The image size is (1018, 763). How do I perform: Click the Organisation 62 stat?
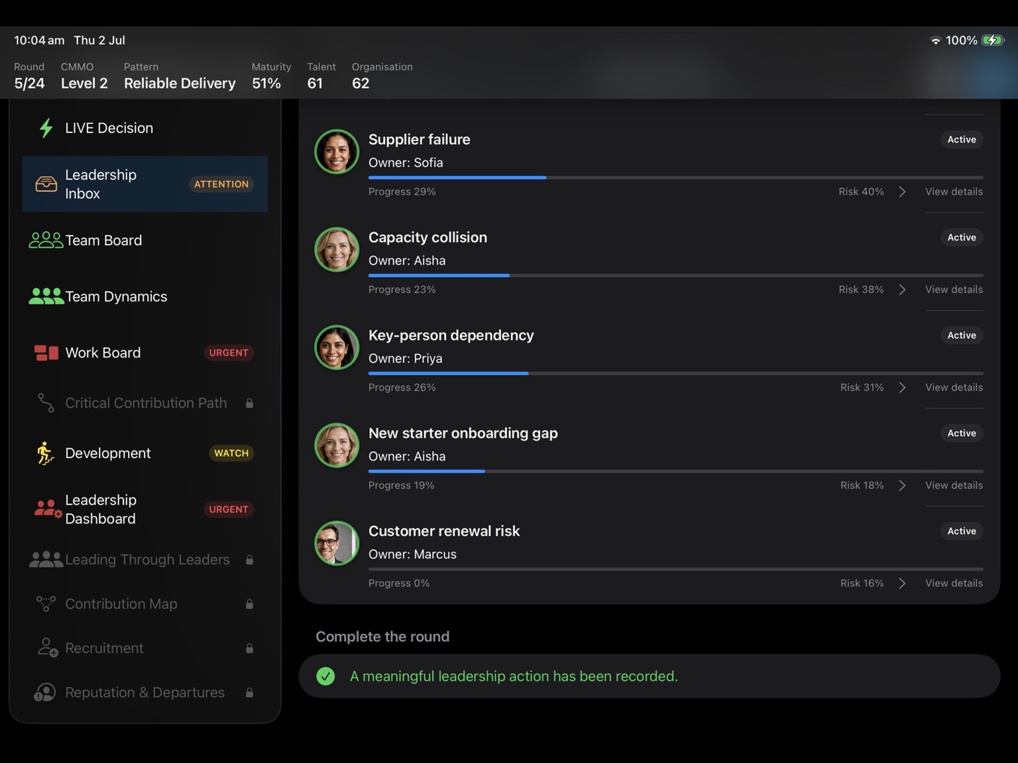coord(382,76)
